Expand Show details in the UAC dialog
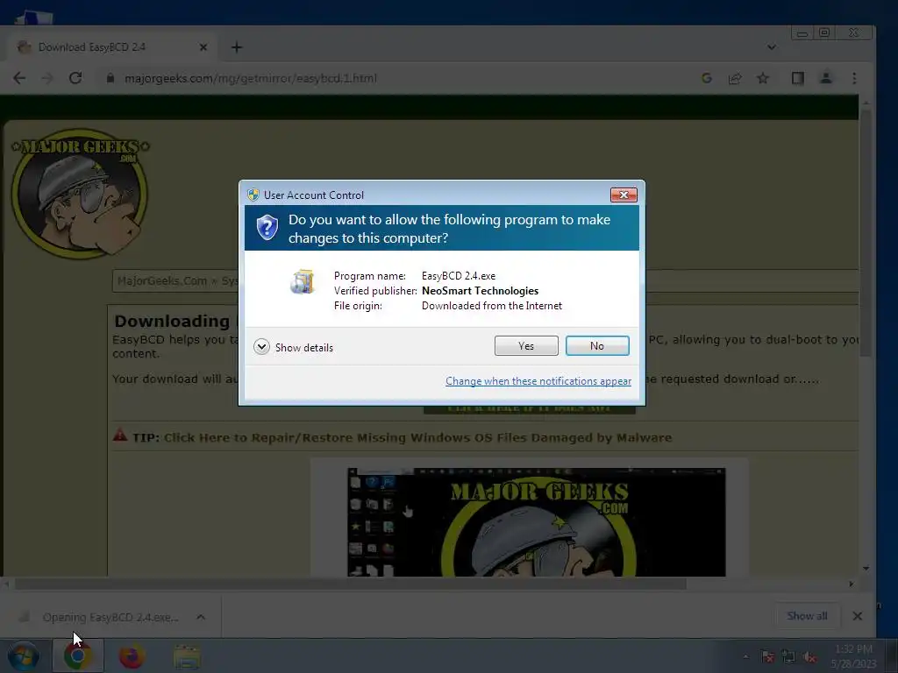The height and width of the screenshot is (673, 898). coord(293,347)
